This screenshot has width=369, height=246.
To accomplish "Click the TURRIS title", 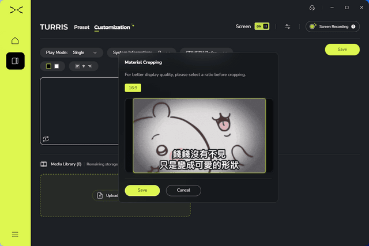I will point(54,27).
